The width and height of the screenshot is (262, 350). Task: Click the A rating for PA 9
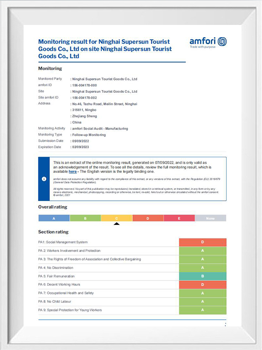coord(203,310)
